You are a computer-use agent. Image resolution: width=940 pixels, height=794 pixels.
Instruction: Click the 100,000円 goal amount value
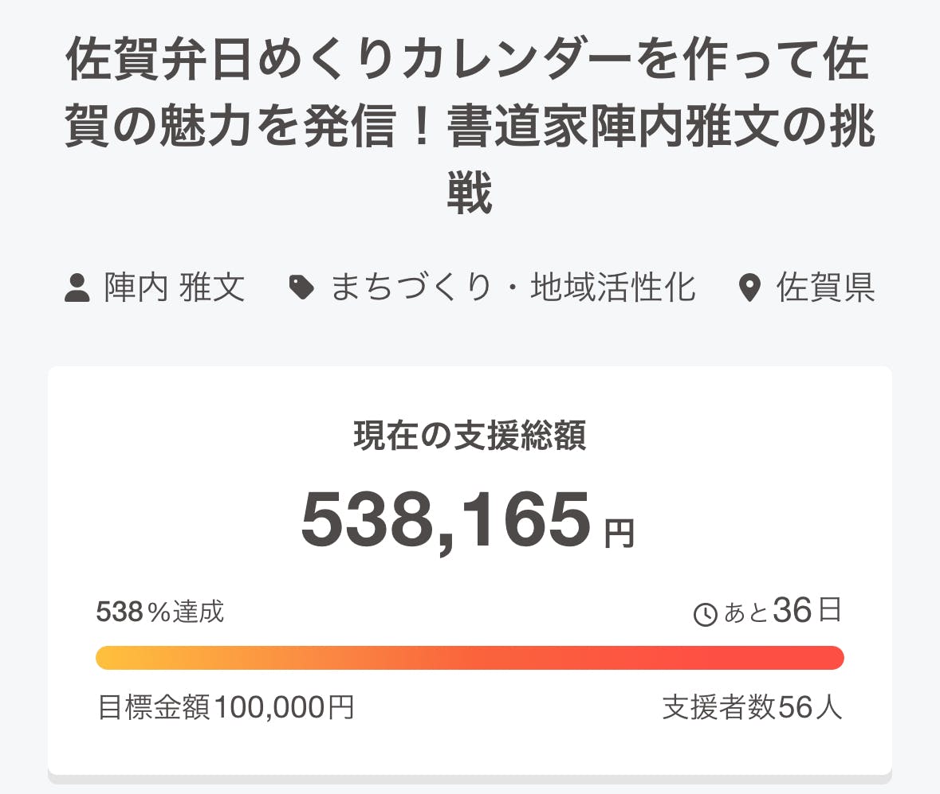tap(284, 707)
